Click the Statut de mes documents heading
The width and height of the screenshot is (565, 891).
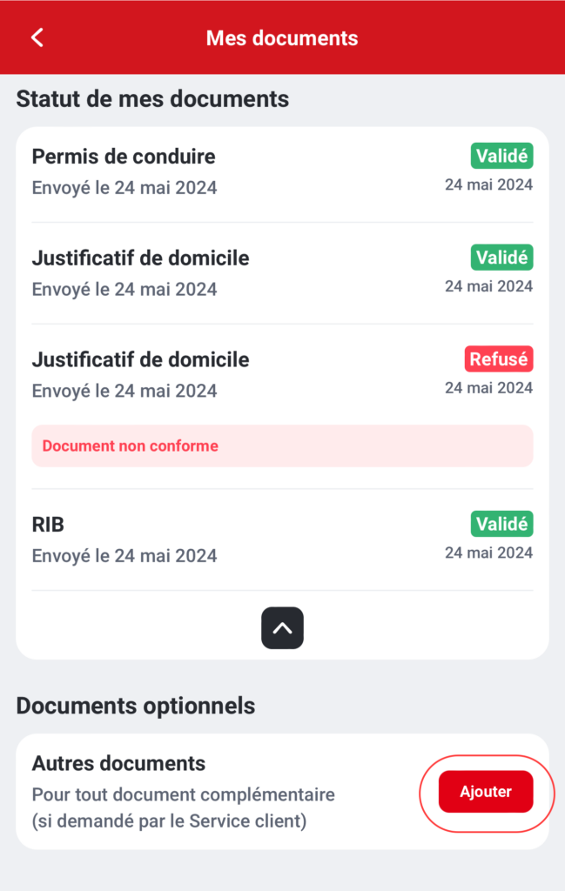(x=152, y=98)
